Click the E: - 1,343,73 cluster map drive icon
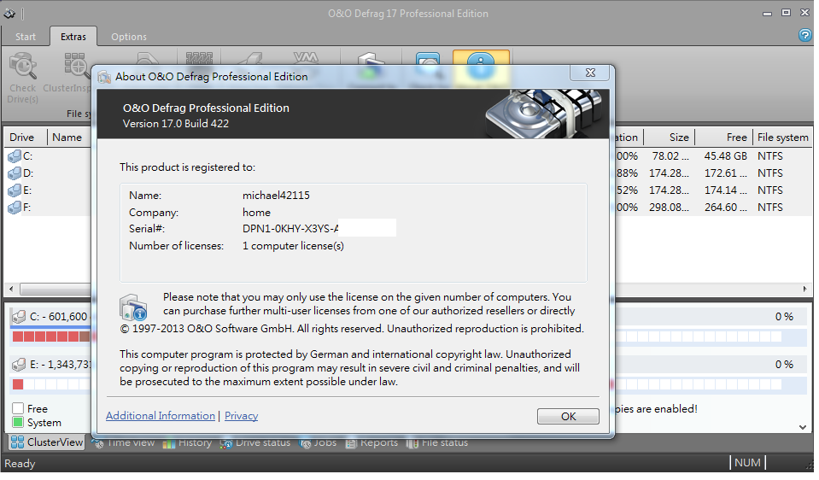This screenshot has height=480, width=819. 19,365
